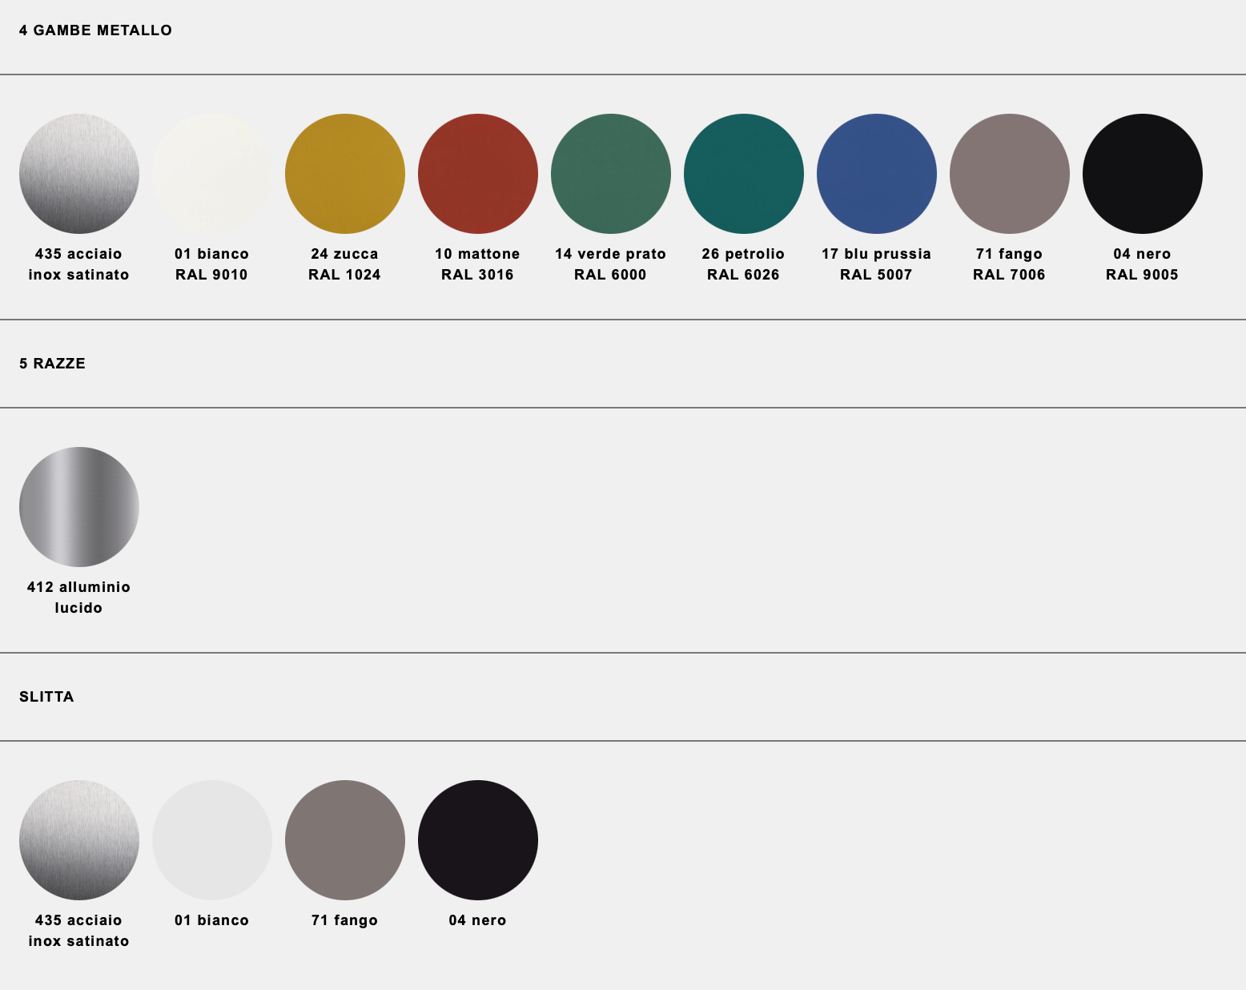Click the 412 alluminio lucido label text
The width and height of the screenshot is (1246, 990).
78,598
